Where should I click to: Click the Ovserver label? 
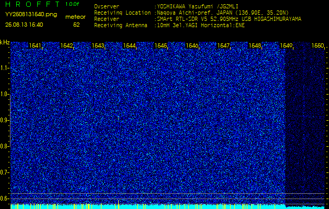click(107, 6)
